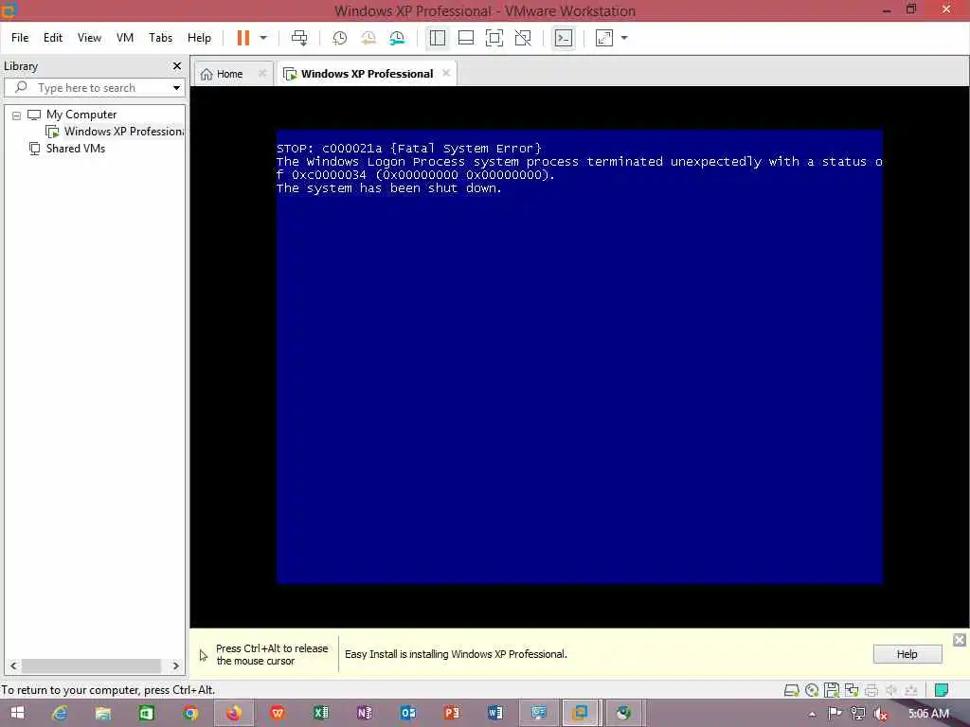970x727 pixels.
Task: Open Excel from the taskbar
Action: [x=321, y=713]
